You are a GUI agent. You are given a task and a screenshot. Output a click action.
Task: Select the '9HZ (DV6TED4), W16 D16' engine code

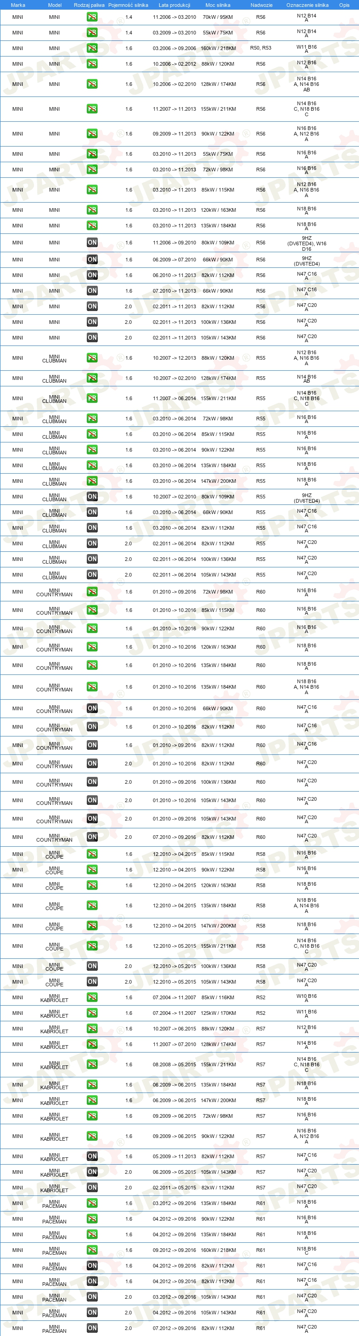point(307,243)
